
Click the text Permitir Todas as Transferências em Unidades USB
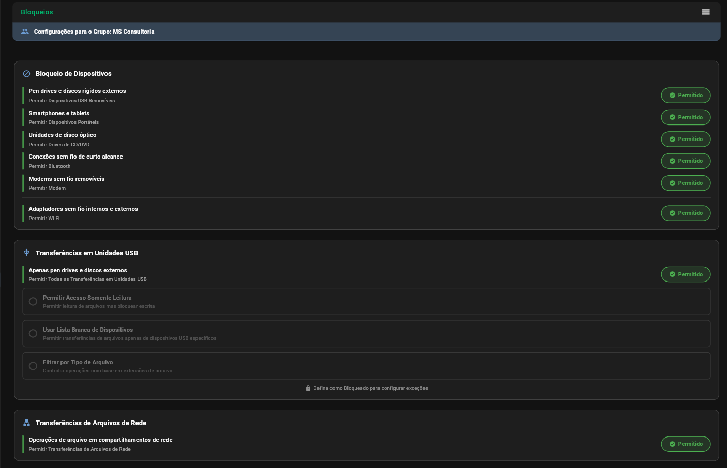click(87, 279)
